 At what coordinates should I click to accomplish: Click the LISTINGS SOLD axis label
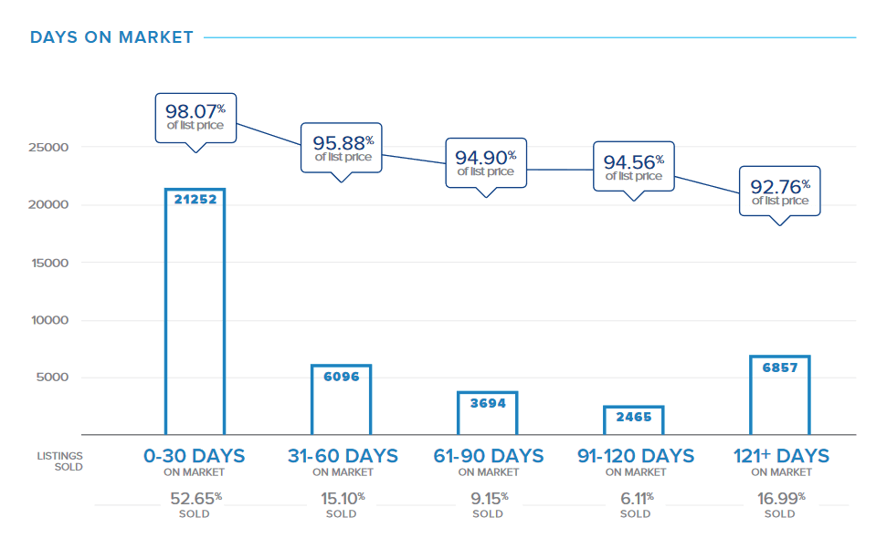[59, 461]
